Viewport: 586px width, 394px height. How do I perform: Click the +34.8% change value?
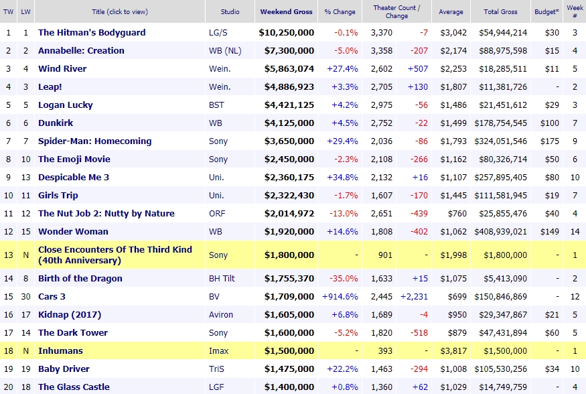click(342, 177)
